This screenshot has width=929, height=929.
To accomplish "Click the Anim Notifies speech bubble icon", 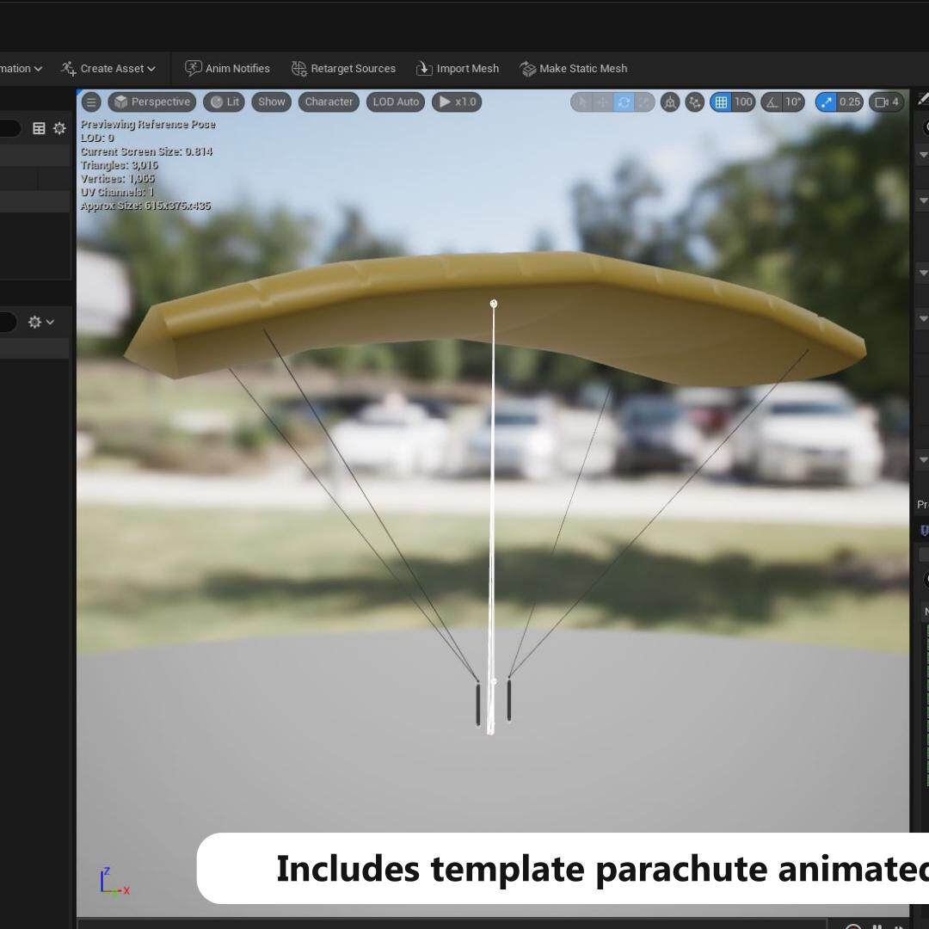I will (194, 69).
